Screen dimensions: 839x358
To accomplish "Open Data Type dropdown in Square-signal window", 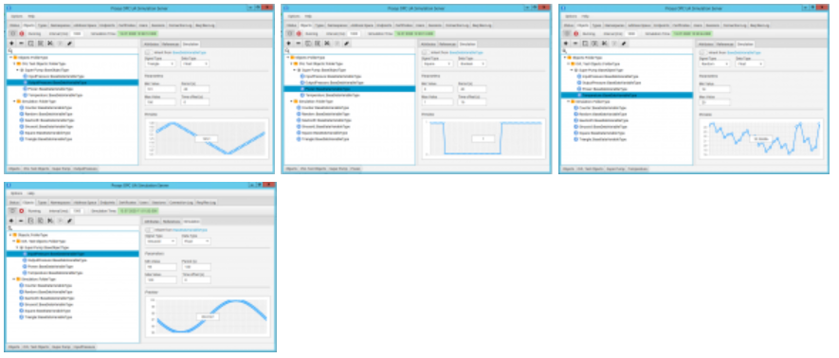I will click(x=471, y=63).
